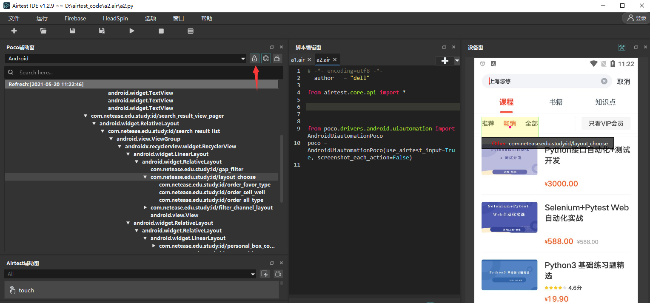Switch to the a1.air script tab
Screen dimensions: 650x303
(x=298, y=60)
